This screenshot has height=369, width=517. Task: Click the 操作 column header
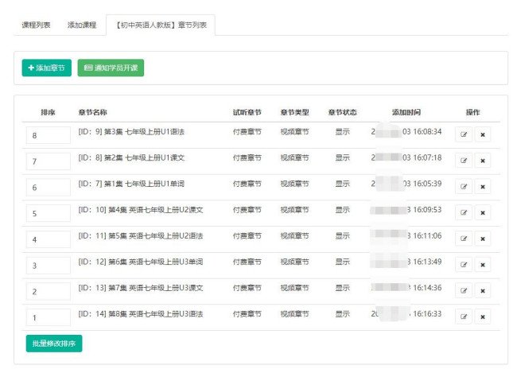pos(472,112)
